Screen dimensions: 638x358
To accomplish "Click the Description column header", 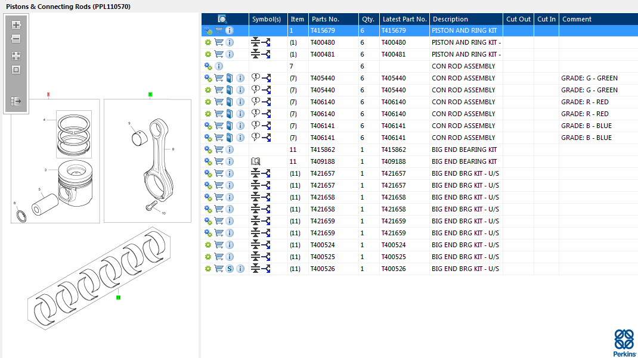I will (x=451, y=19).
